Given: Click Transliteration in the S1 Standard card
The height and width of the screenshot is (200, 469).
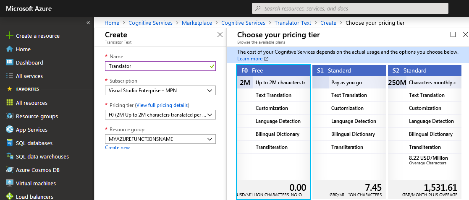Looking at the screenshot, I should (347, 147).
